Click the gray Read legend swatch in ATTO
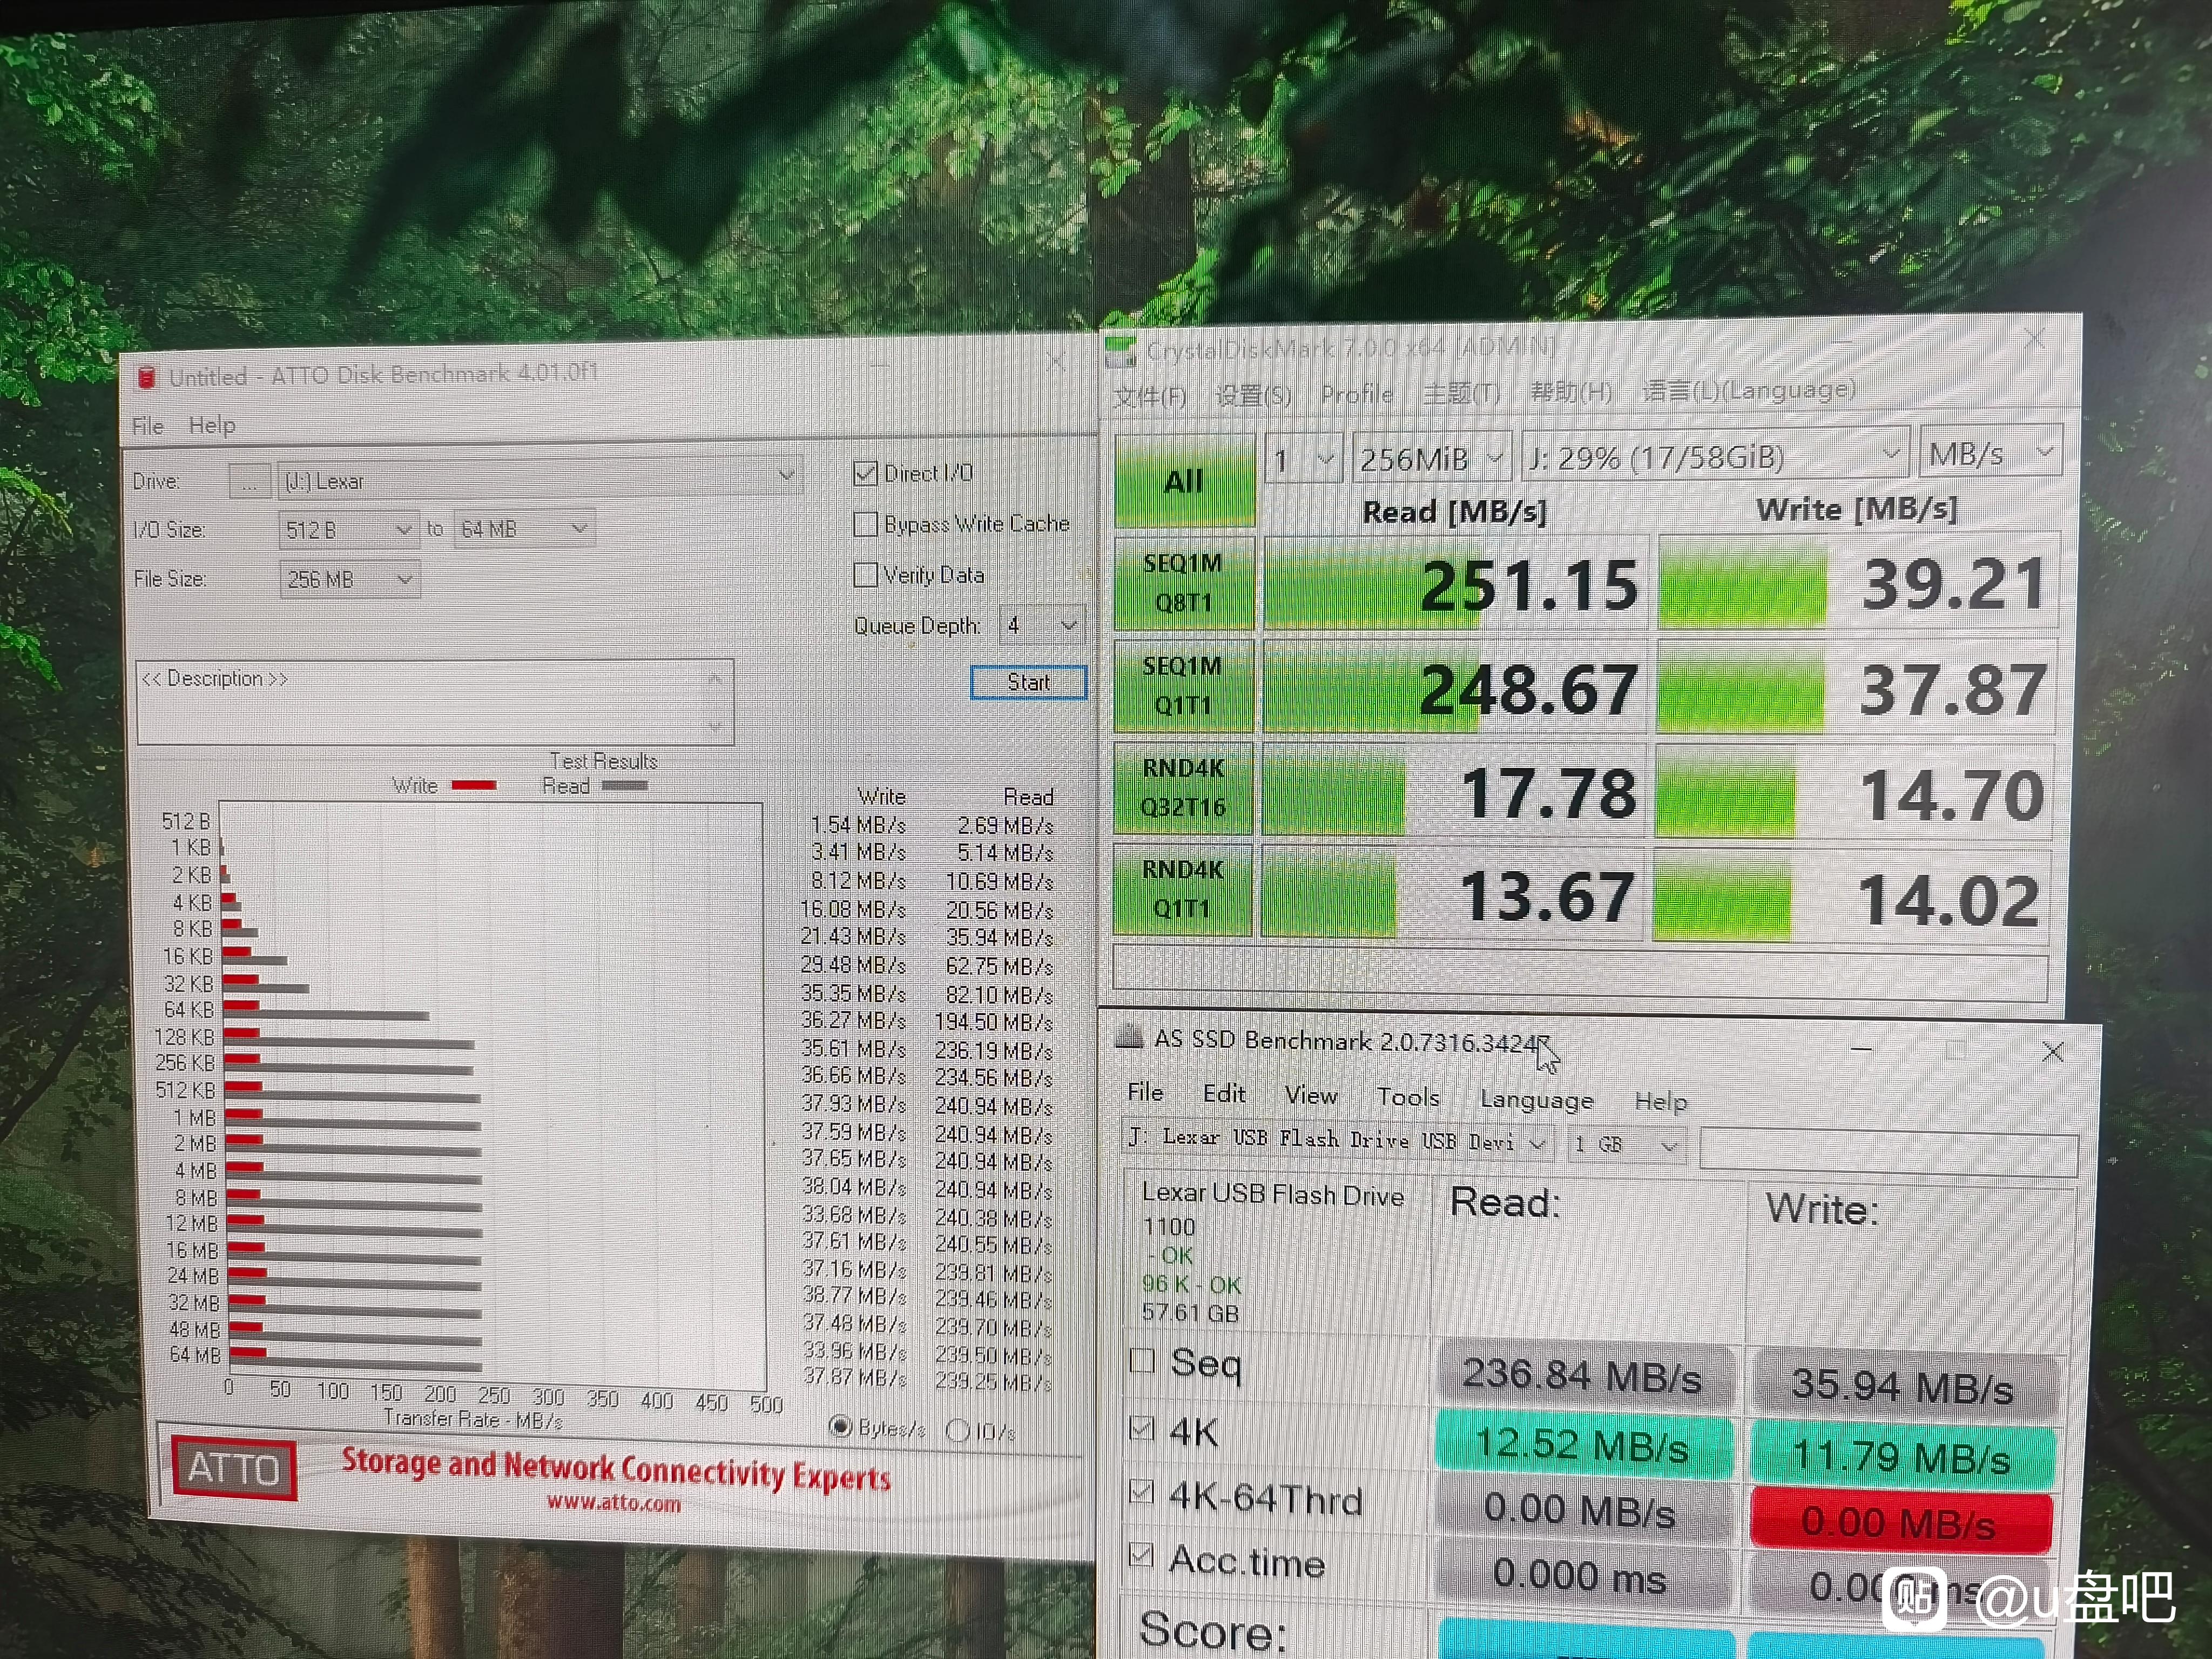The image size is (2212, 1659). click(x=624, y=785)
